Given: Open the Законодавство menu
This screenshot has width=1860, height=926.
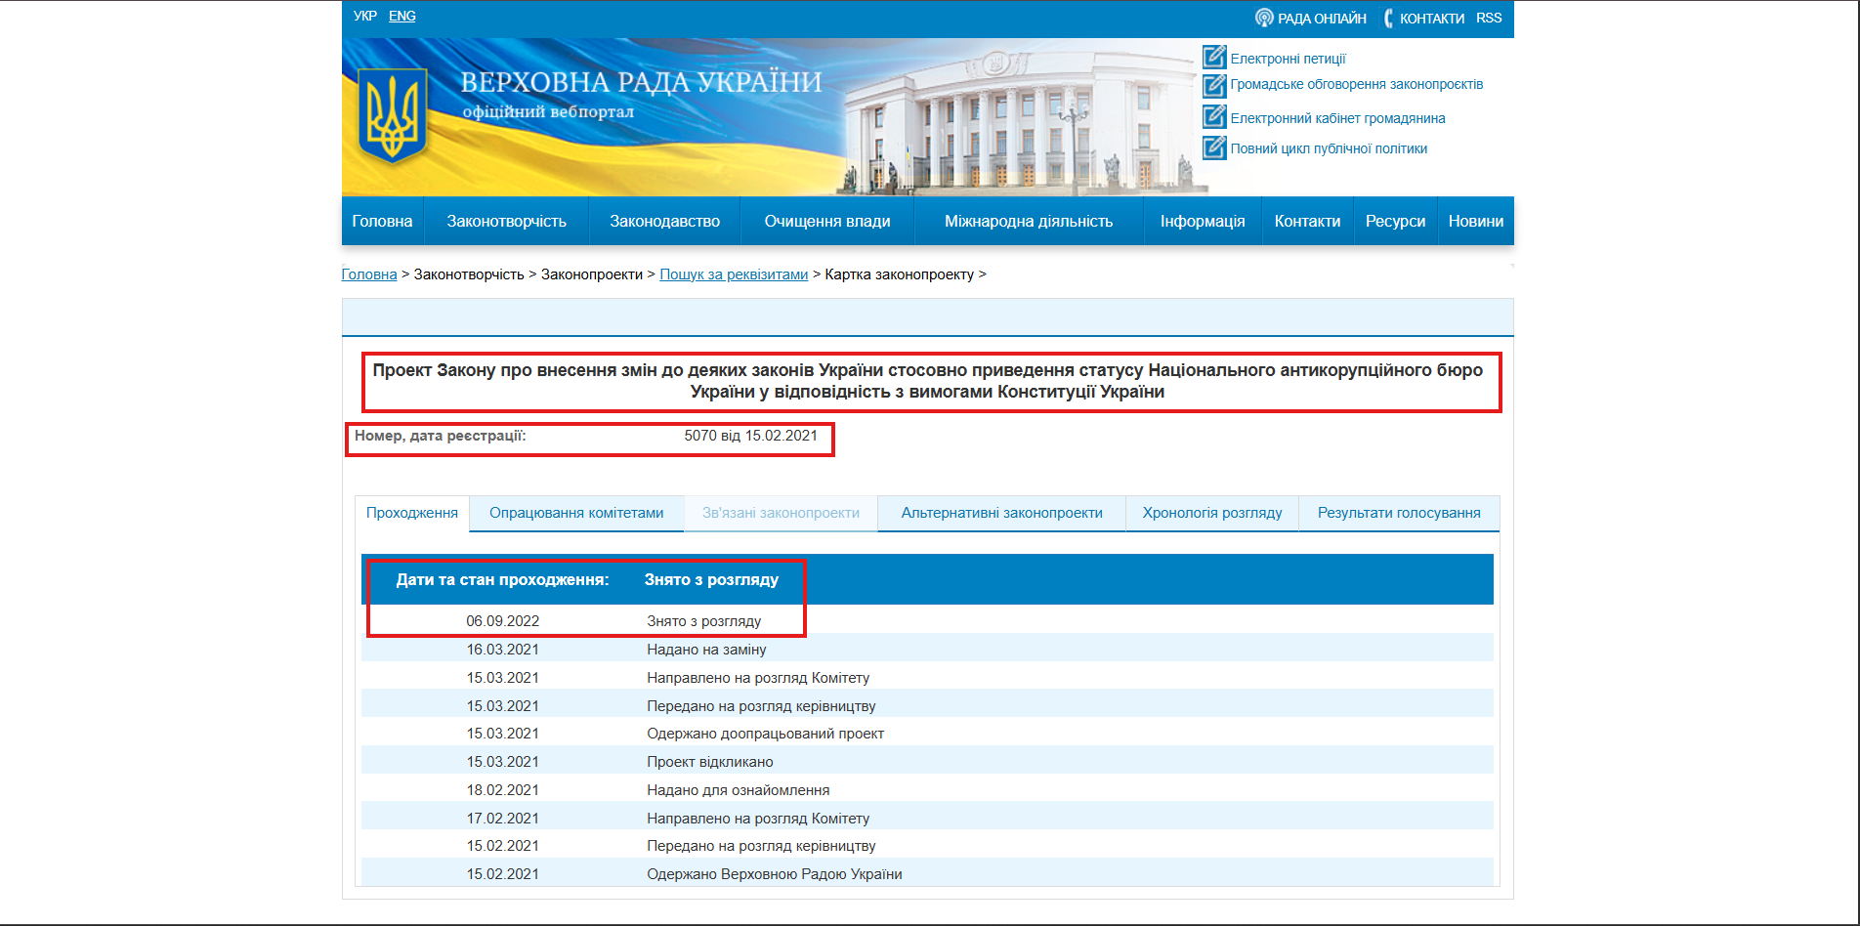Looking at the screenshot, I should point(664,221).
